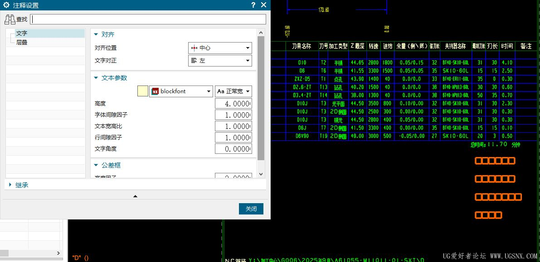The image size is (540, 262).
Task: Select 层叠 in the settings tree
Action: 22,42
